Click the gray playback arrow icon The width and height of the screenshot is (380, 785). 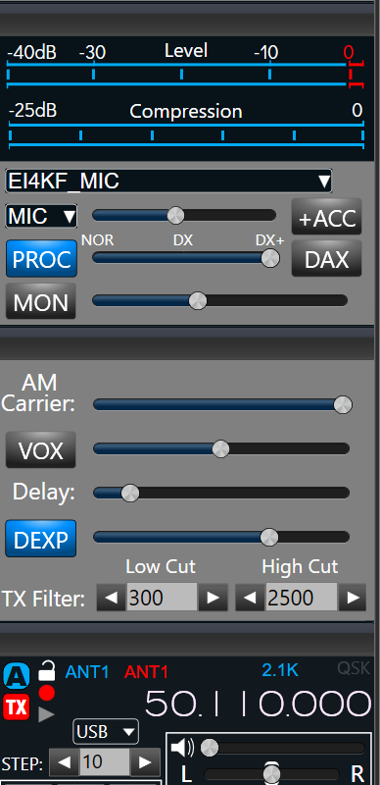click(46, 714)
